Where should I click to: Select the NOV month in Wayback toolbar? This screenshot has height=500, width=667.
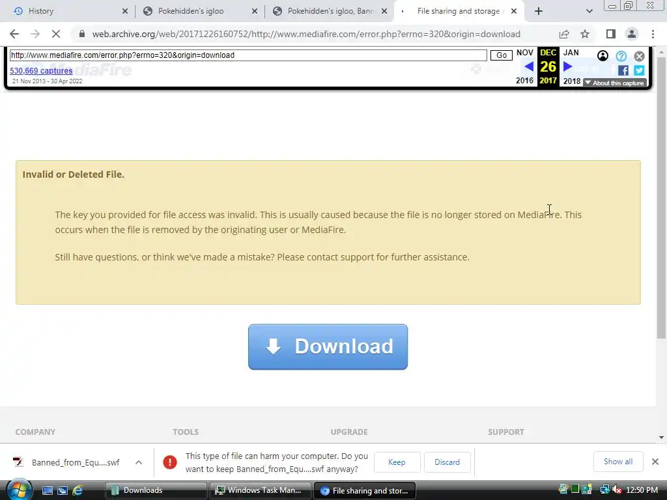pyautogui.click(x=524, y=53)
